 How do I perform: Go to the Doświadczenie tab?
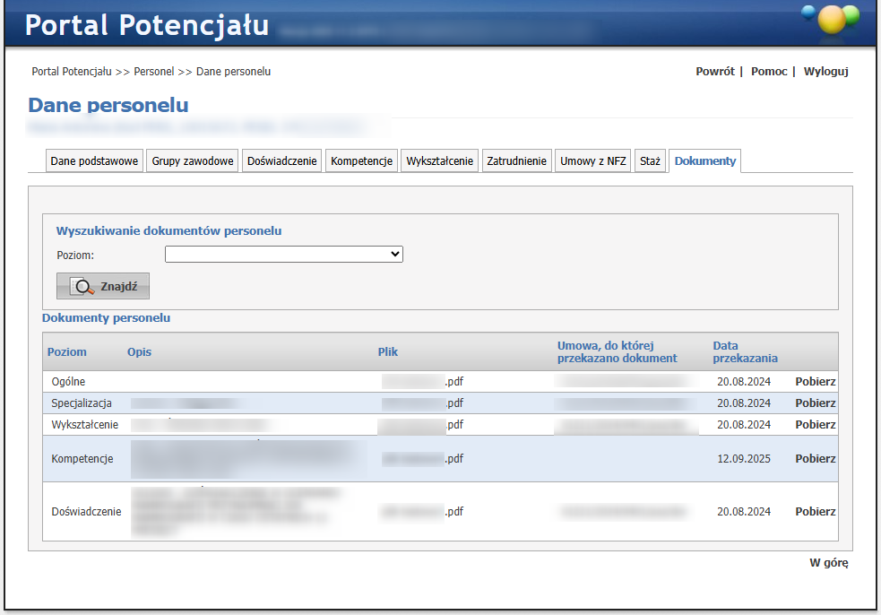coord(282,161)
